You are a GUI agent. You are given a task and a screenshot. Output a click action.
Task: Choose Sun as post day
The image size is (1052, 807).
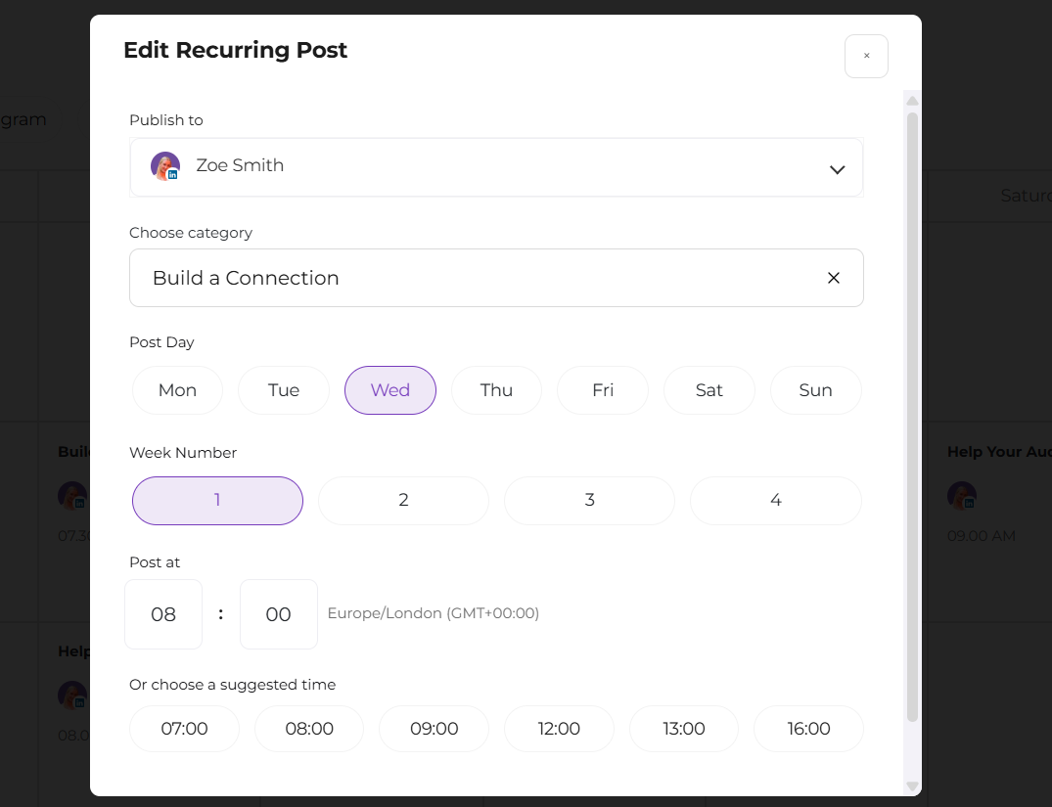[816, 390]
